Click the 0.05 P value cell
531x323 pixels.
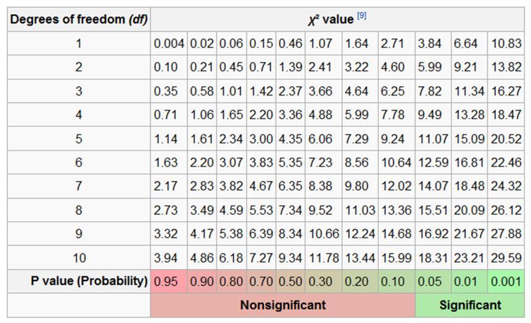click(433, 281)
